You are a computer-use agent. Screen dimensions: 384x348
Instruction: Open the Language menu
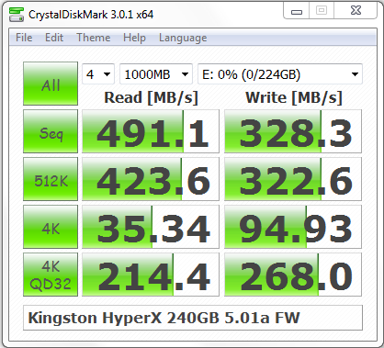tap(183, 38)
